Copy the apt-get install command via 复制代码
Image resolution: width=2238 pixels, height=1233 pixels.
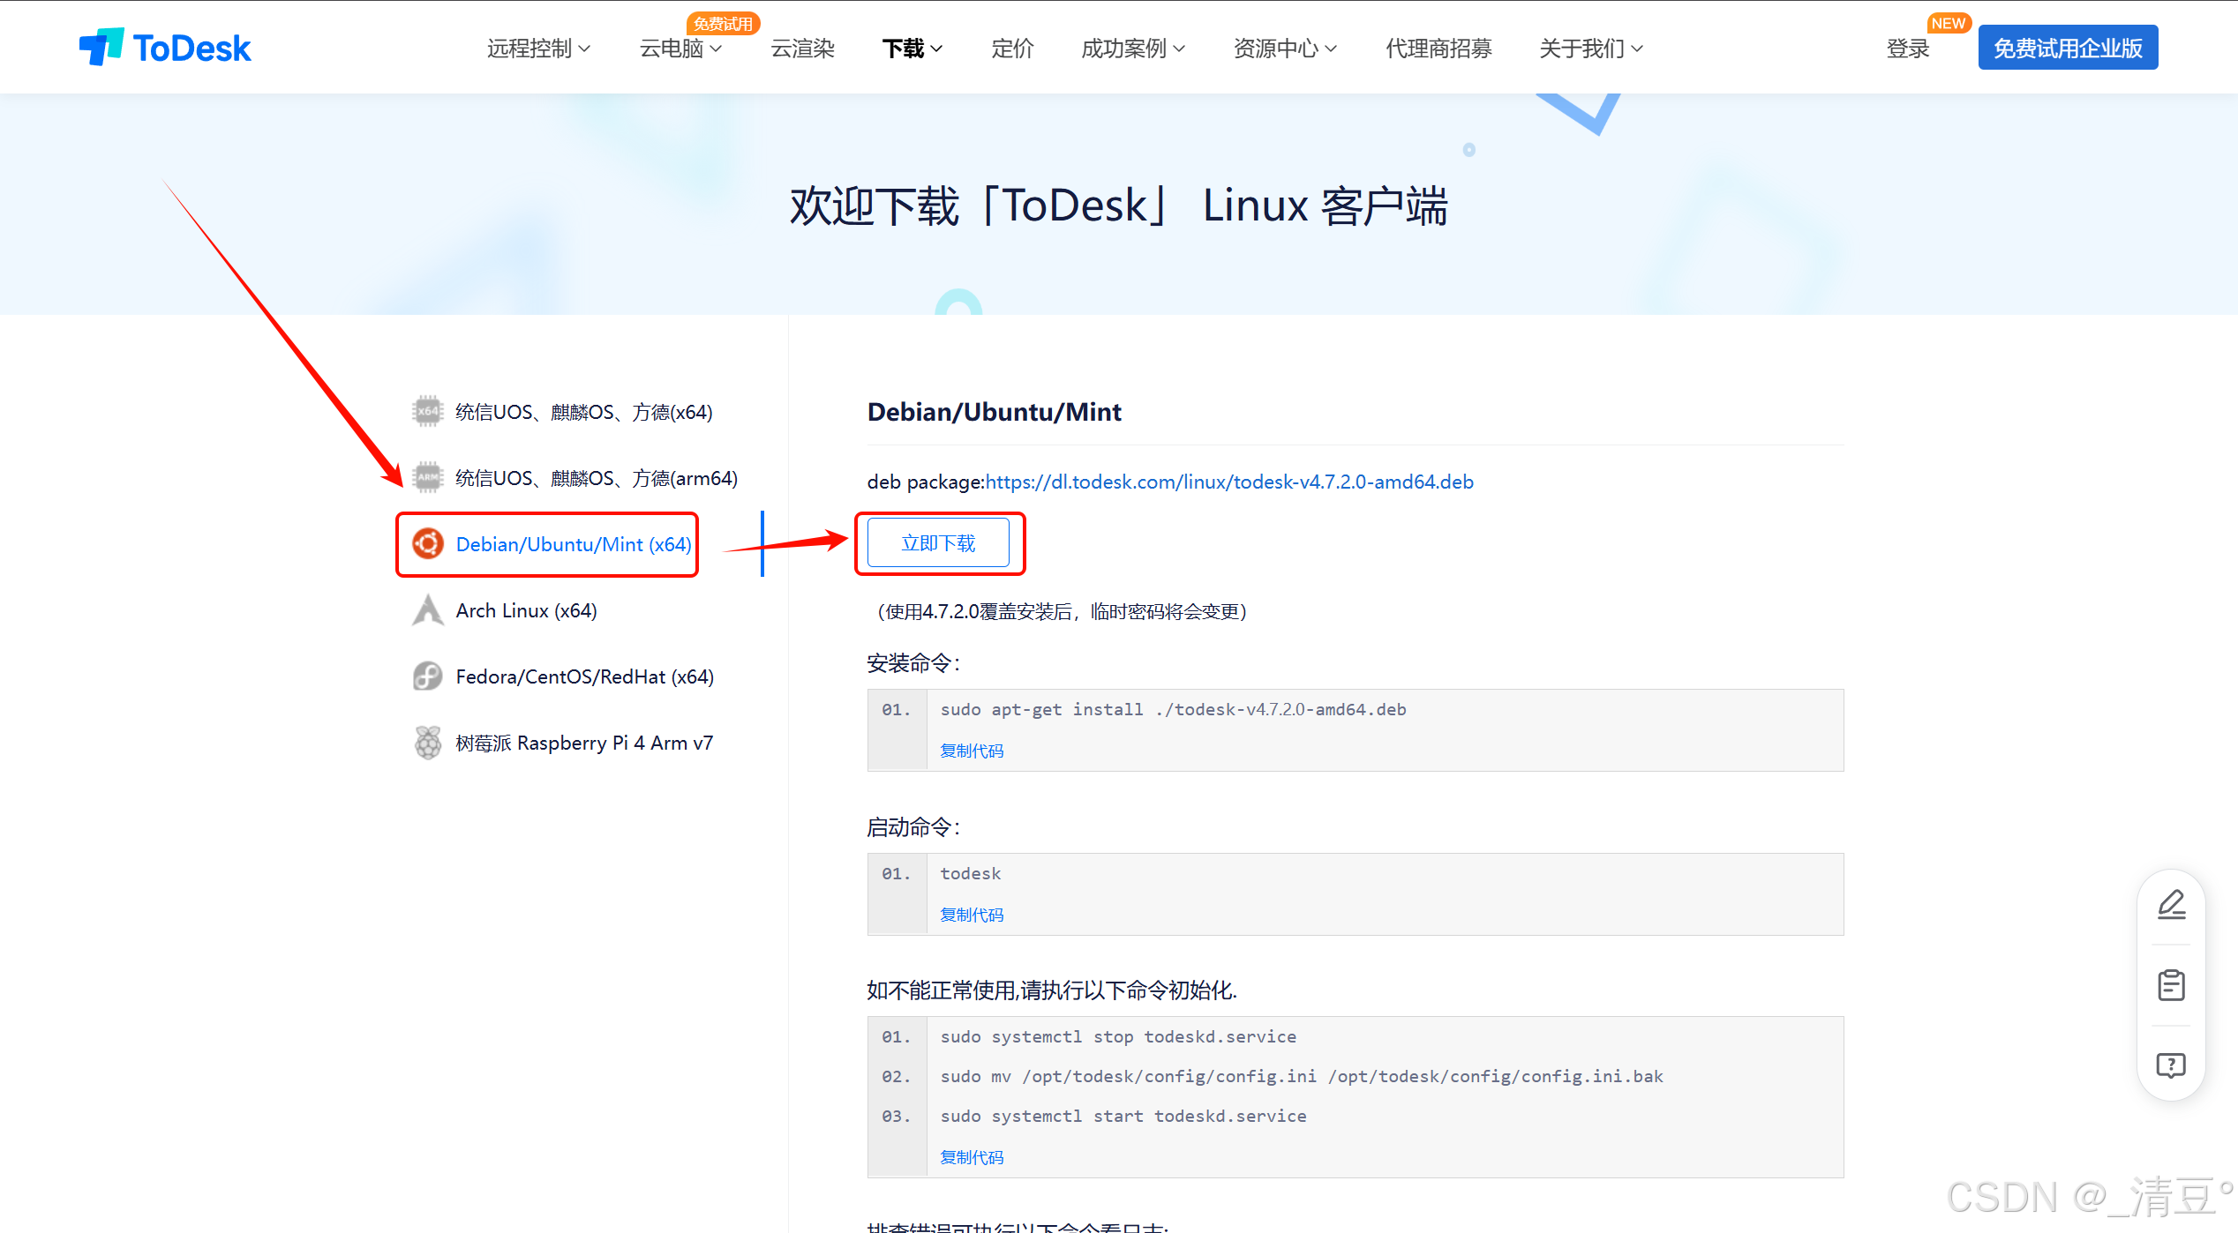coord(972,751)
